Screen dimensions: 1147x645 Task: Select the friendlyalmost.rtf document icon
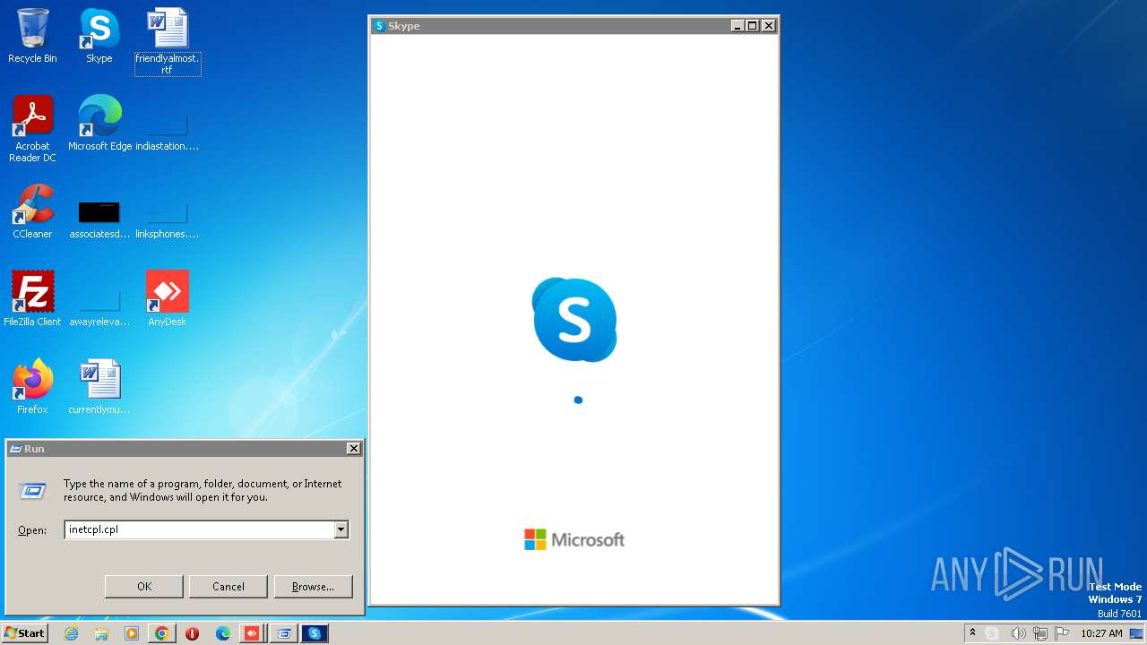coord(168,41)
